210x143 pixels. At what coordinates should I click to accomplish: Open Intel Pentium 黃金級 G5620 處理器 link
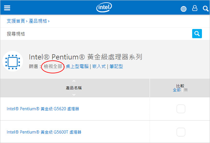click(x=43, y=109)
